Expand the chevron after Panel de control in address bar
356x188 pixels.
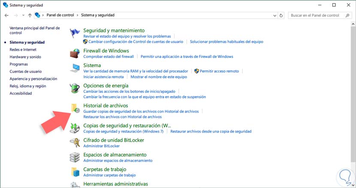(78, 15)
